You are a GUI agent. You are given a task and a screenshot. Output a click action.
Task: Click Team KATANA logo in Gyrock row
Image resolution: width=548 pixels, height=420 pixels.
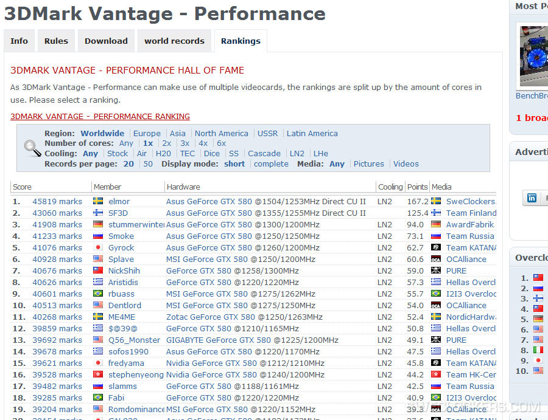(x=436, y=247)
